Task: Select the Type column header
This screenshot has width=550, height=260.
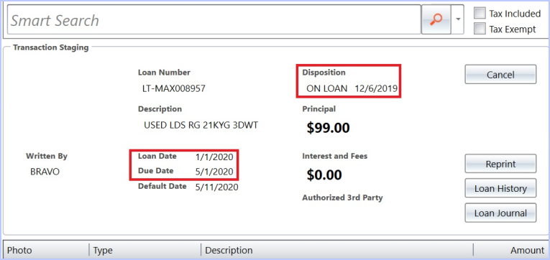Action: 145,250
